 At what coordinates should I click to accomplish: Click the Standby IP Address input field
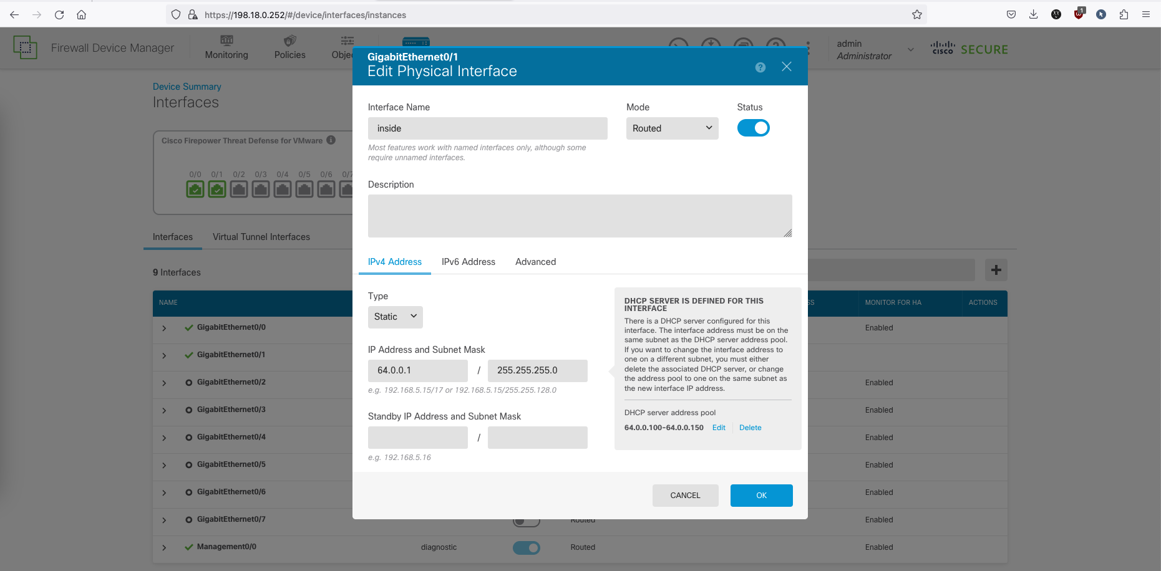pyautogui.click(x=417, y=438)
